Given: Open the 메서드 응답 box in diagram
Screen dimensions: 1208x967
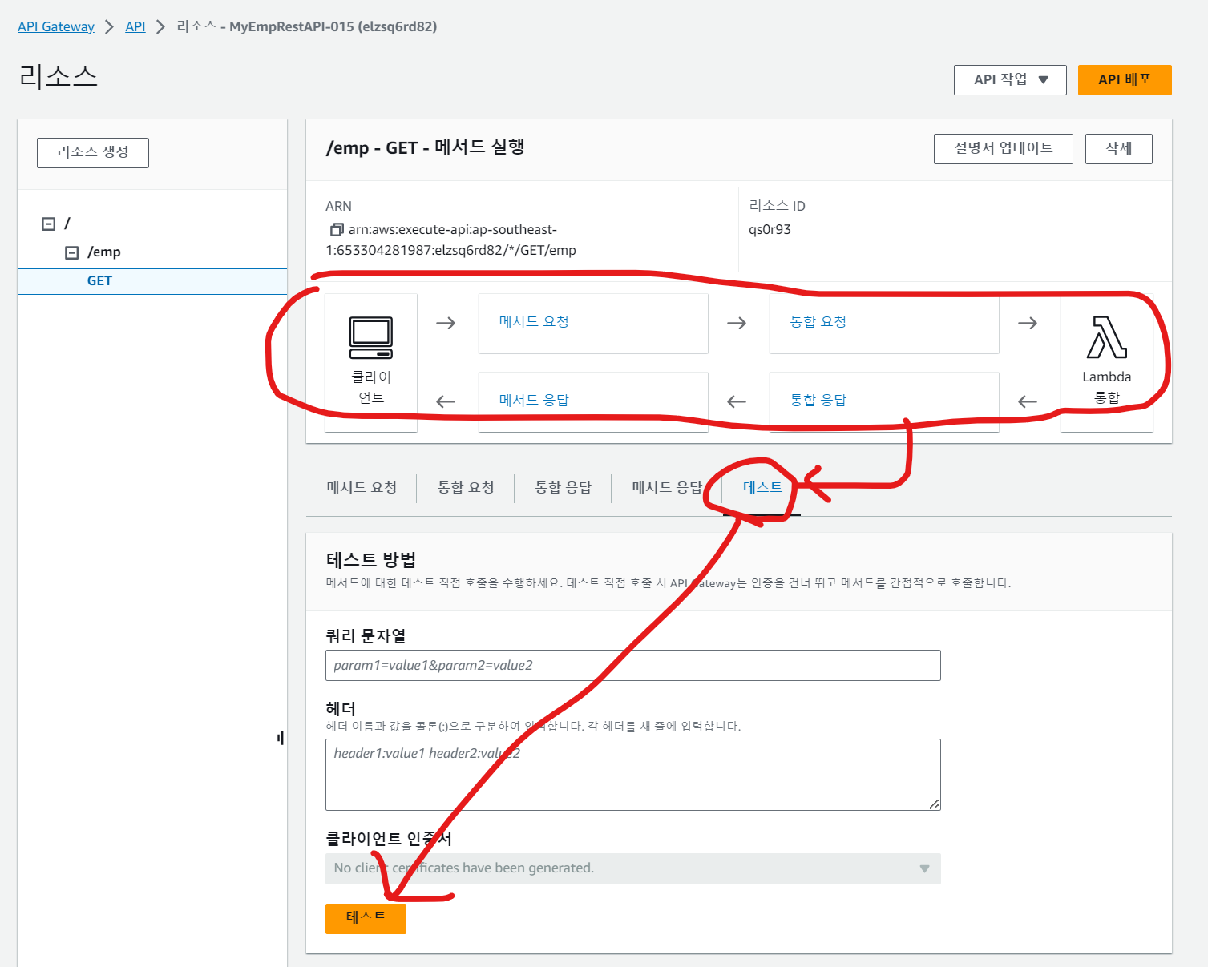Looking at the screenshot, I should (593, 401).
